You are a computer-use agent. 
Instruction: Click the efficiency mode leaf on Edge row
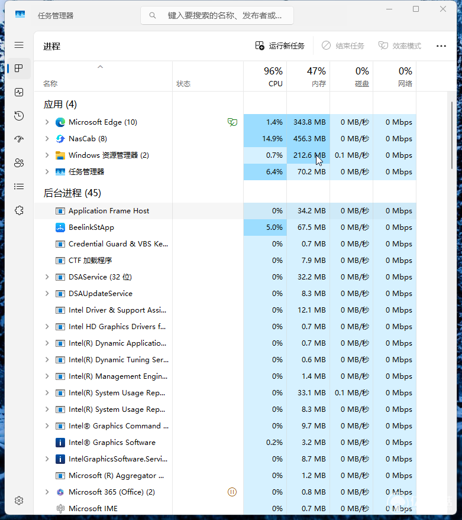(x=232, y=122)
